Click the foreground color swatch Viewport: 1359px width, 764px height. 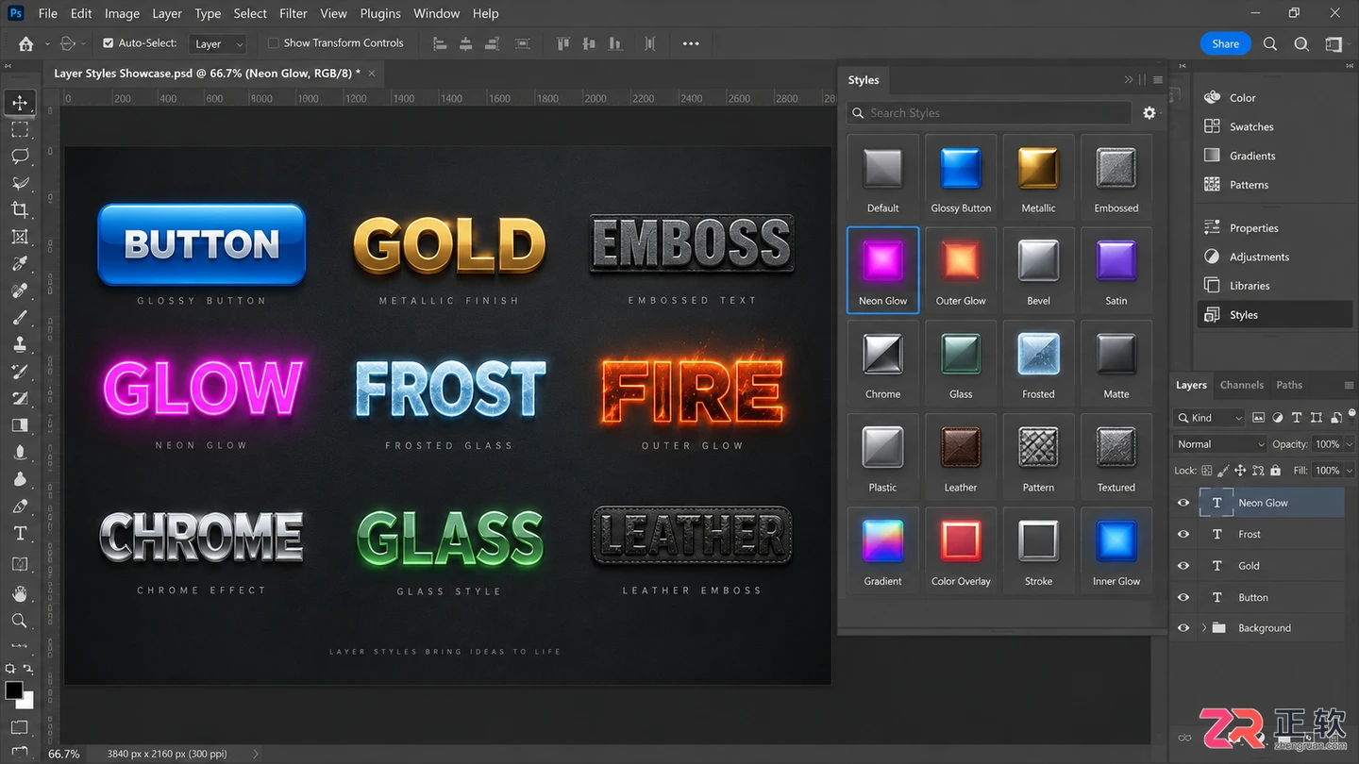coord(14,690)
